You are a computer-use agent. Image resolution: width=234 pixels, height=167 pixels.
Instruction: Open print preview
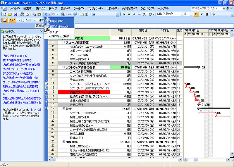pos(27,14)
